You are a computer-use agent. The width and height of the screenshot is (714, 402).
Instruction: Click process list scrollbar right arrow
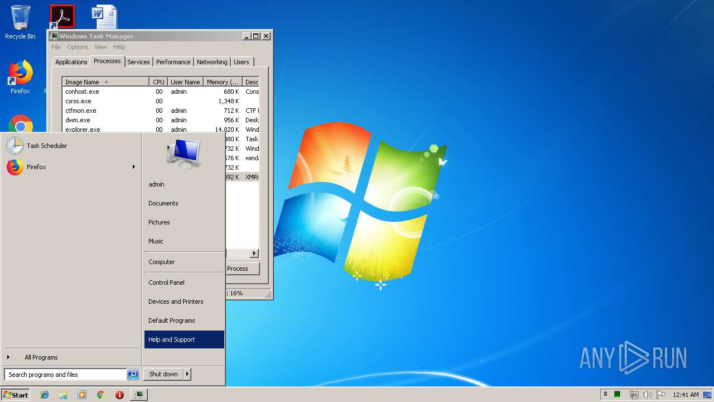pos(254,253)
